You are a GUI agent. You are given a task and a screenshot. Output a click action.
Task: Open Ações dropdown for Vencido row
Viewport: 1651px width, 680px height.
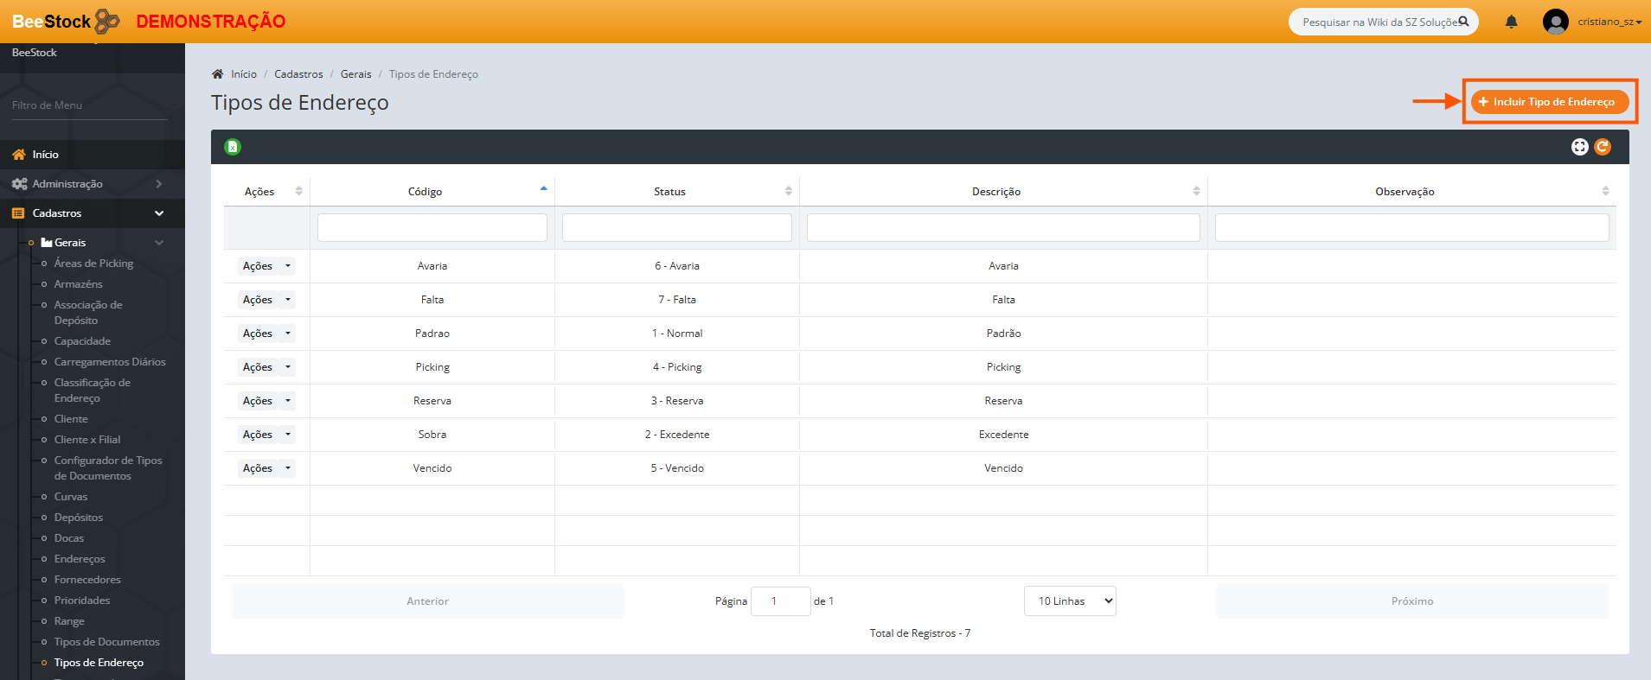[x=266, y=468]
